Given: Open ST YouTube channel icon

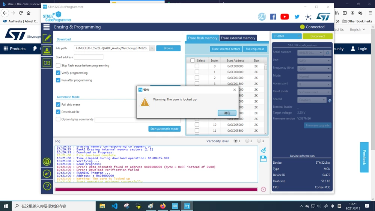Looking at the screenshot, I should (x=285, y=17).
